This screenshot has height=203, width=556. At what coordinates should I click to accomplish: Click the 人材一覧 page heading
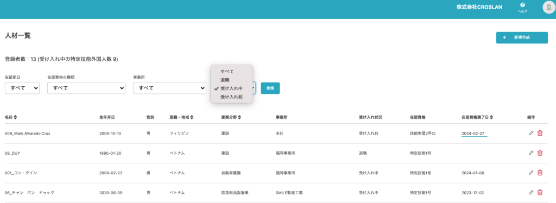click(x=18, y=35)
